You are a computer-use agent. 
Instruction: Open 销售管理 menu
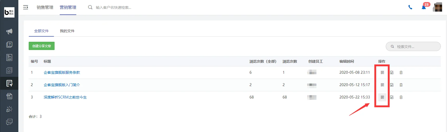(45, 7)
